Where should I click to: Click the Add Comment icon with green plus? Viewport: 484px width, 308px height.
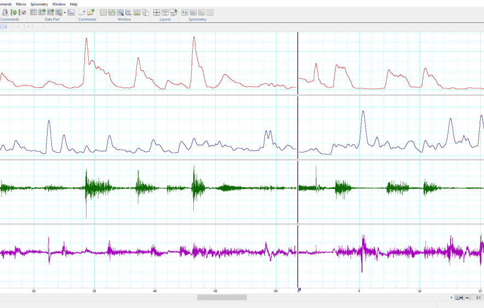point(91,13)
